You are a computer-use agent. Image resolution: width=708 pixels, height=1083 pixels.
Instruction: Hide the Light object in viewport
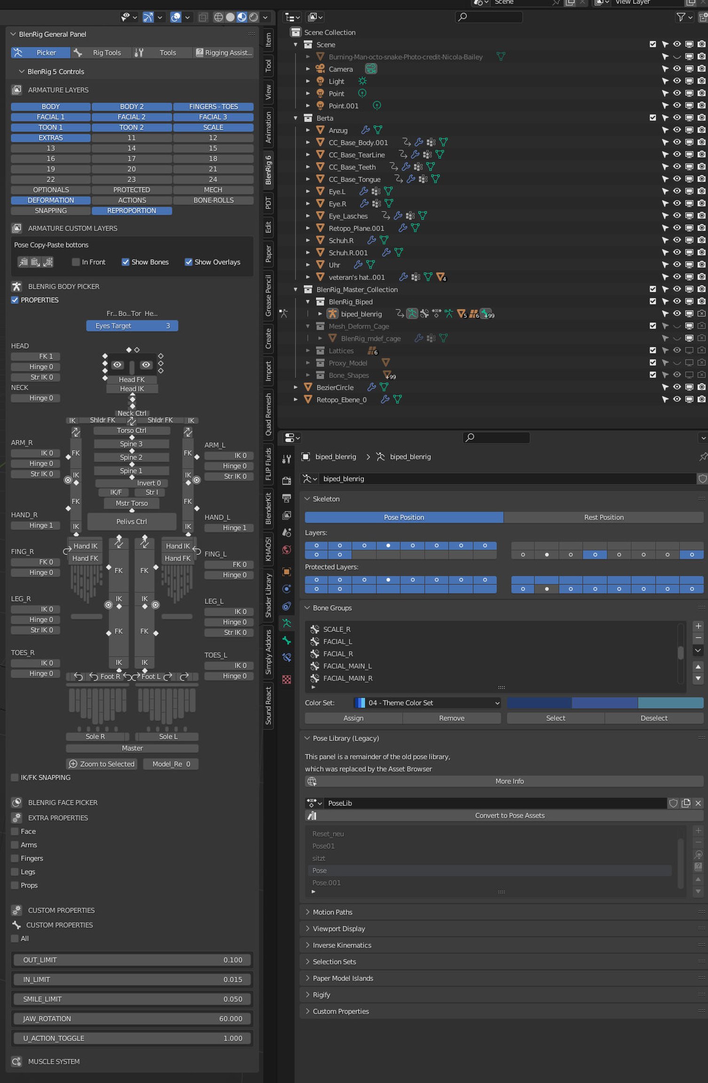point(677,81)
